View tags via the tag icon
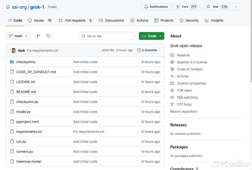This screenshot has height=170, width=252. [49, 36]
